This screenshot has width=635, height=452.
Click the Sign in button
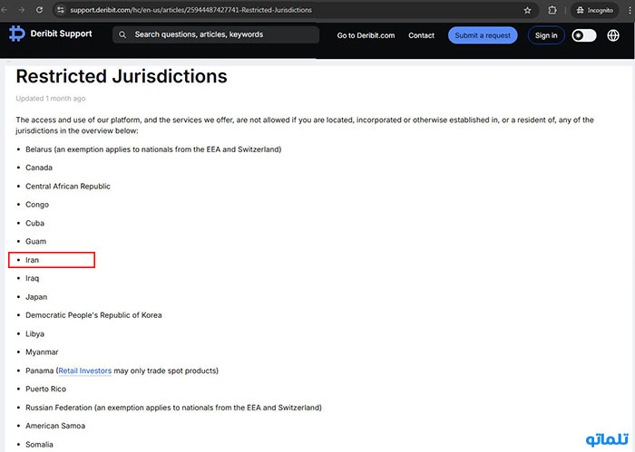click(x=546, y=35)
